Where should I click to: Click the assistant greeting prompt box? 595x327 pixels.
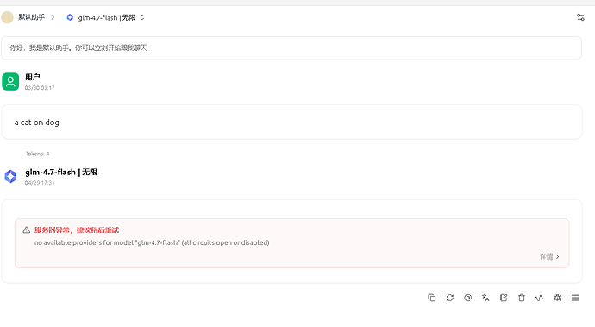coord(291,47)
